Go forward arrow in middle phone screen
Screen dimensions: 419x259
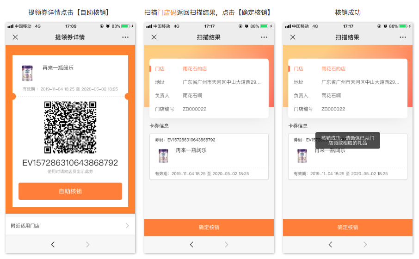(226, 244)
